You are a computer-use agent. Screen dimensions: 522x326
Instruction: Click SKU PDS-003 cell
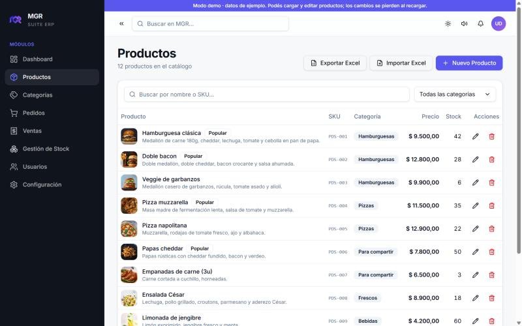337,183
